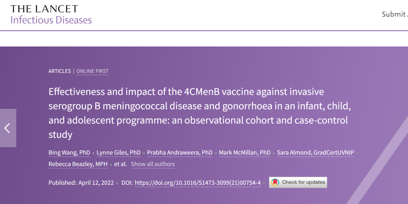Select the ARTICLES section label
Viewport: 408px width, 204px height.
60,71
